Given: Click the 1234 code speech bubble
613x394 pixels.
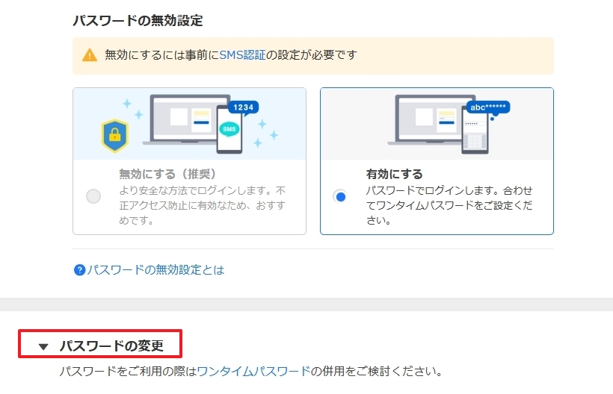Looking at the screenshot, I should coord(243,107).
